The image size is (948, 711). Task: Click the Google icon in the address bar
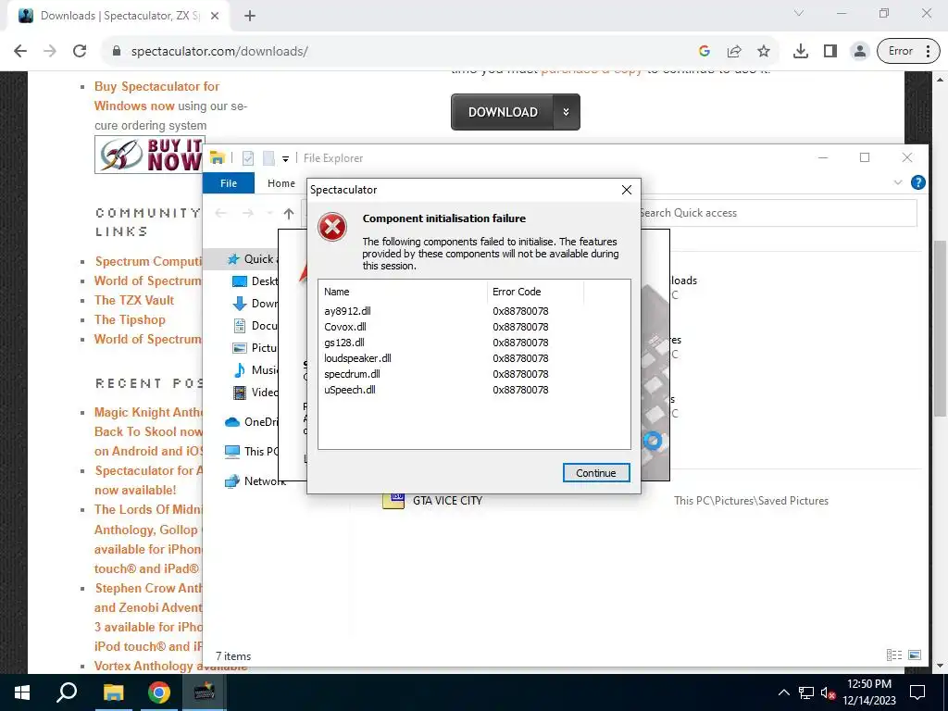point(704,51)
